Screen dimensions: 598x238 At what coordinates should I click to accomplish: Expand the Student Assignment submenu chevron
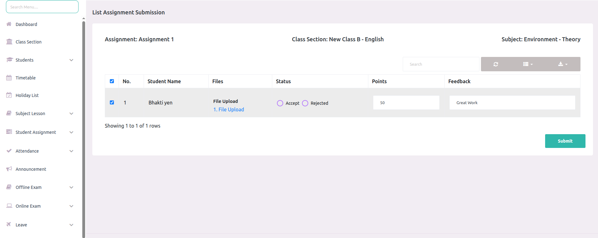71,132
